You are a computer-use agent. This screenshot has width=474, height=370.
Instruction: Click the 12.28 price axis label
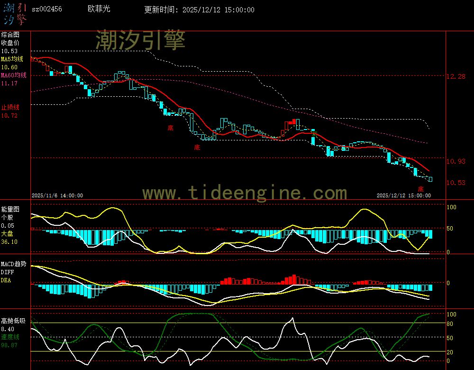(456, 76)
